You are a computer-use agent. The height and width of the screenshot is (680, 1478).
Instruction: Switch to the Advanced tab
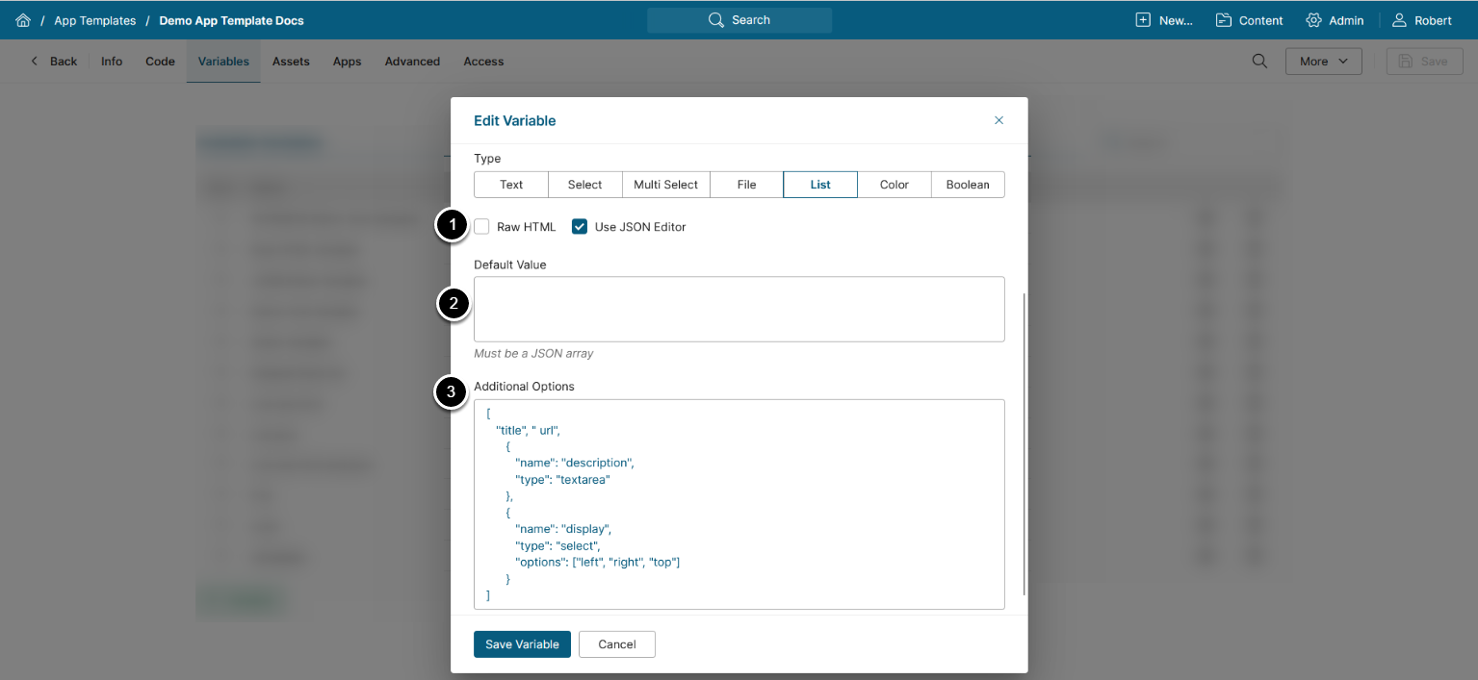click(x=412, y=62)
